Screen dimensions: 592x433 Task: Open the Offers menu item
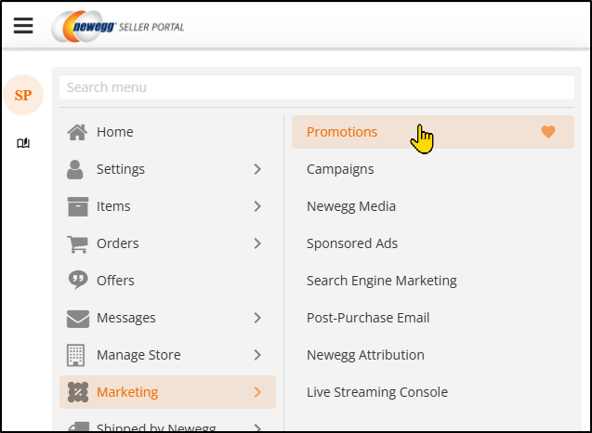tap(115, 281)
